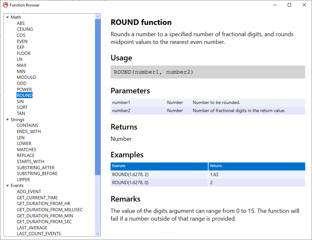The height and width of the screenshot is (240, 312).
Task: Select the SIN function
Action: point(20,101)
